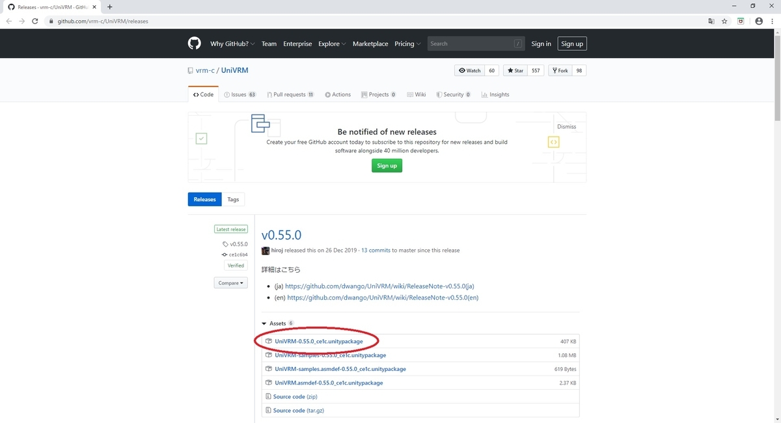Select the Releases tab button

204,199
